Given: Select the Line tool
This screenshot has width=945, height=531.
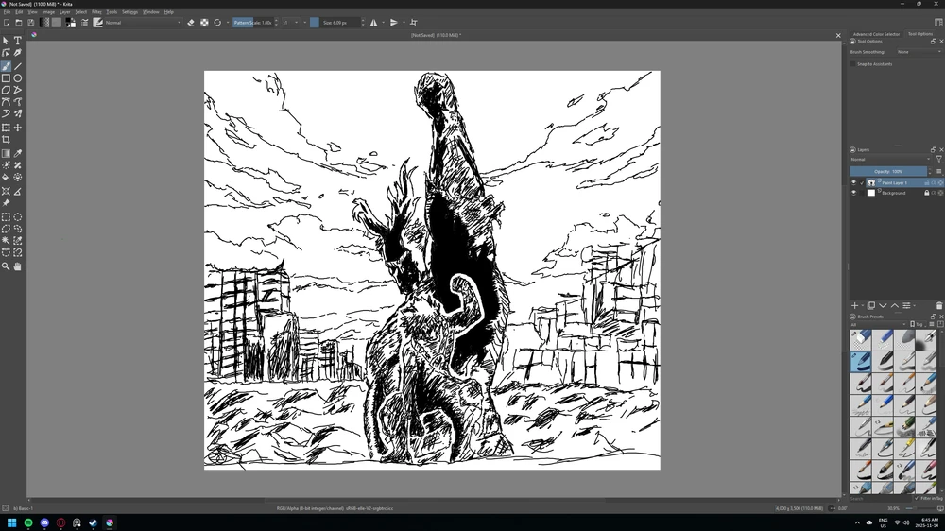Looking at the screenshot, I should [17, 66].
